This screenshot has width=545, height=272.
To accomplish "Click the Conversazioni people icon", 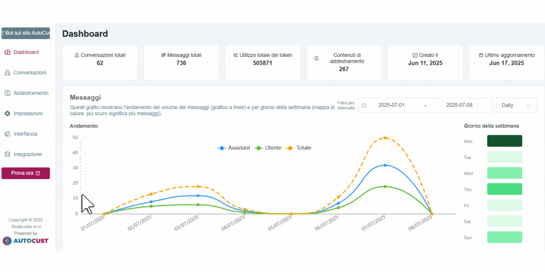I will click(x=8, y=73).
